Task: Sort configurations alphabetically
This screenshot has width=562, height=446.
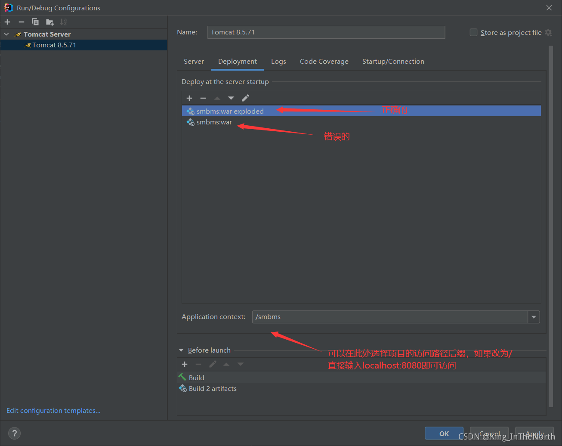Action: pos(64,22)
